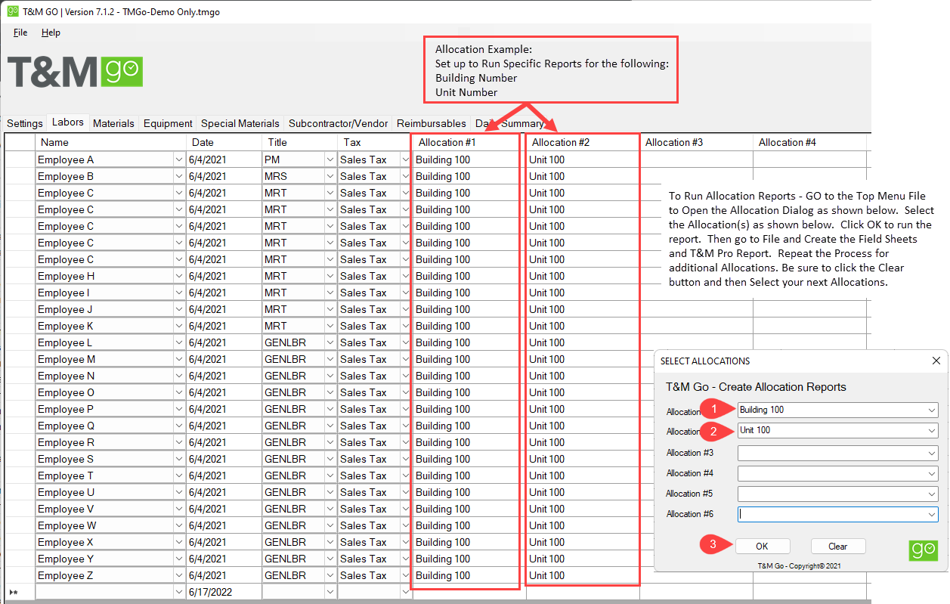950x604 pixels.
Task: Close the Select Allocations dialog
Action: pos(936,361)
